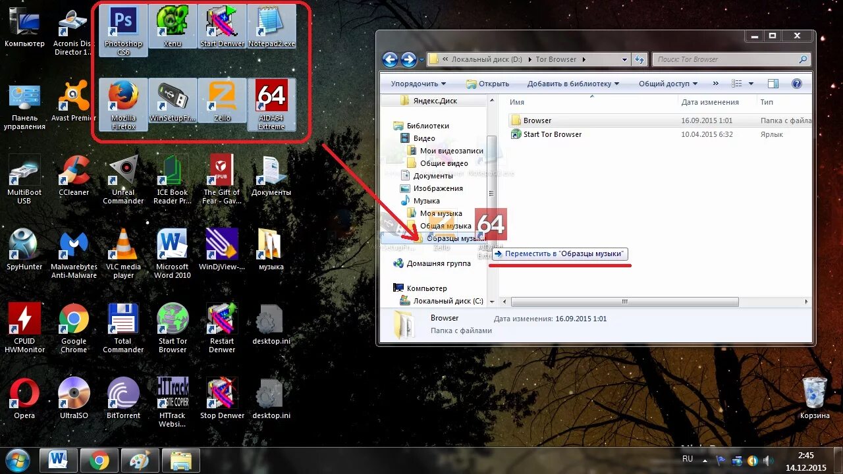
Task: Switch to Chrome in the taskbar
Action: click(99, 460)
